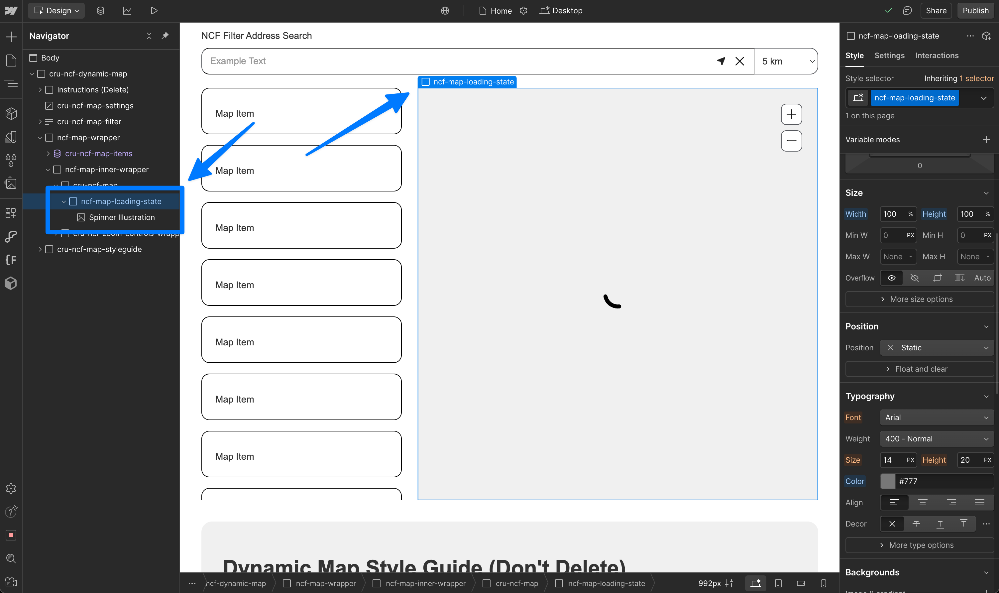This screenshot has width=999, height=593.
Task: Expand cru-ncf-map-styleguide tree node
Action: tap(40, 249)
